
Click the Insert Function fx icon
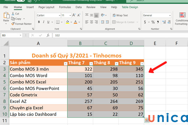pyautogui.click(x=48, y=35)
